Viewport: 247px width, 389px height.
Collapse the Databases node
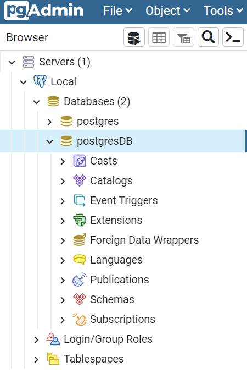[x=36, y=102]
